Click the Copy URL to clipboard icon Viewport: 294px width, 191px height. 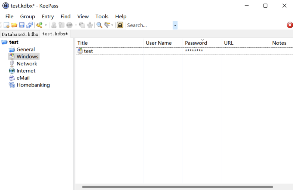click(x=82, y=25)
